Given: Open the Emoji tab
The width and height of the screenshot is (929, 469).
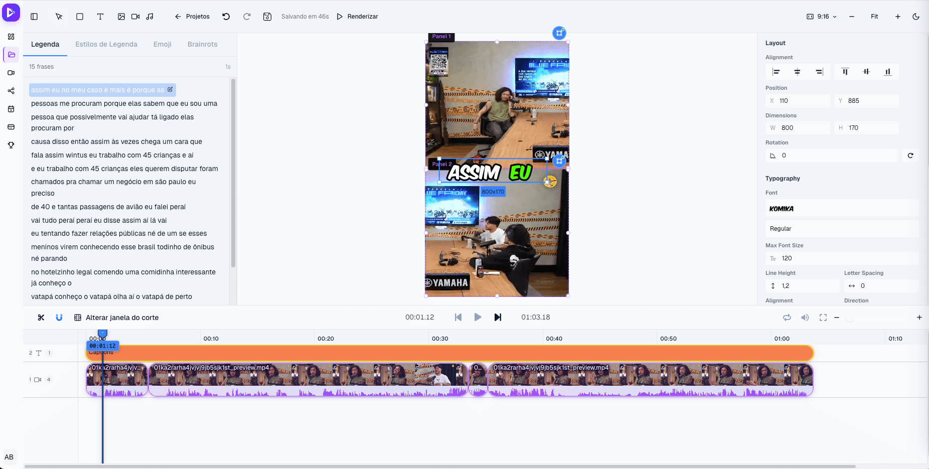Looking at the screenshot, I should [x=163, y=44].
